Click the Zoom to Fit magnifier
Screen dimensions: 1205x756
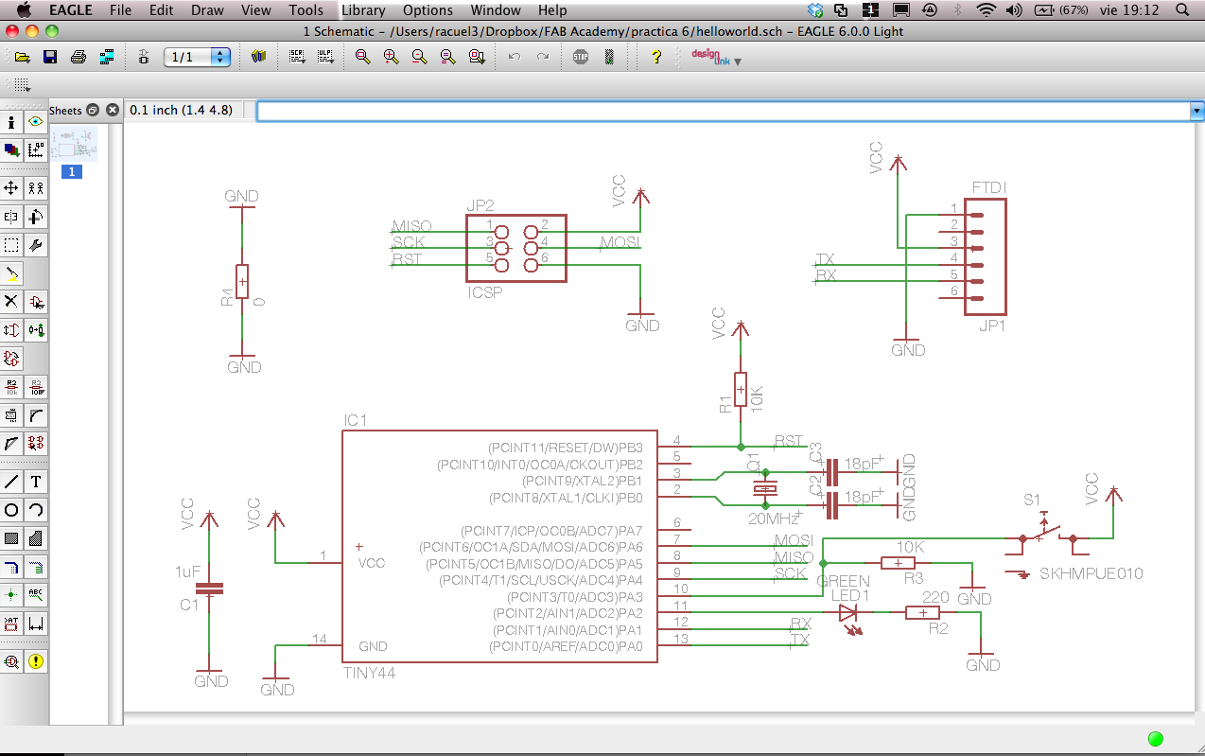point(362,57)
